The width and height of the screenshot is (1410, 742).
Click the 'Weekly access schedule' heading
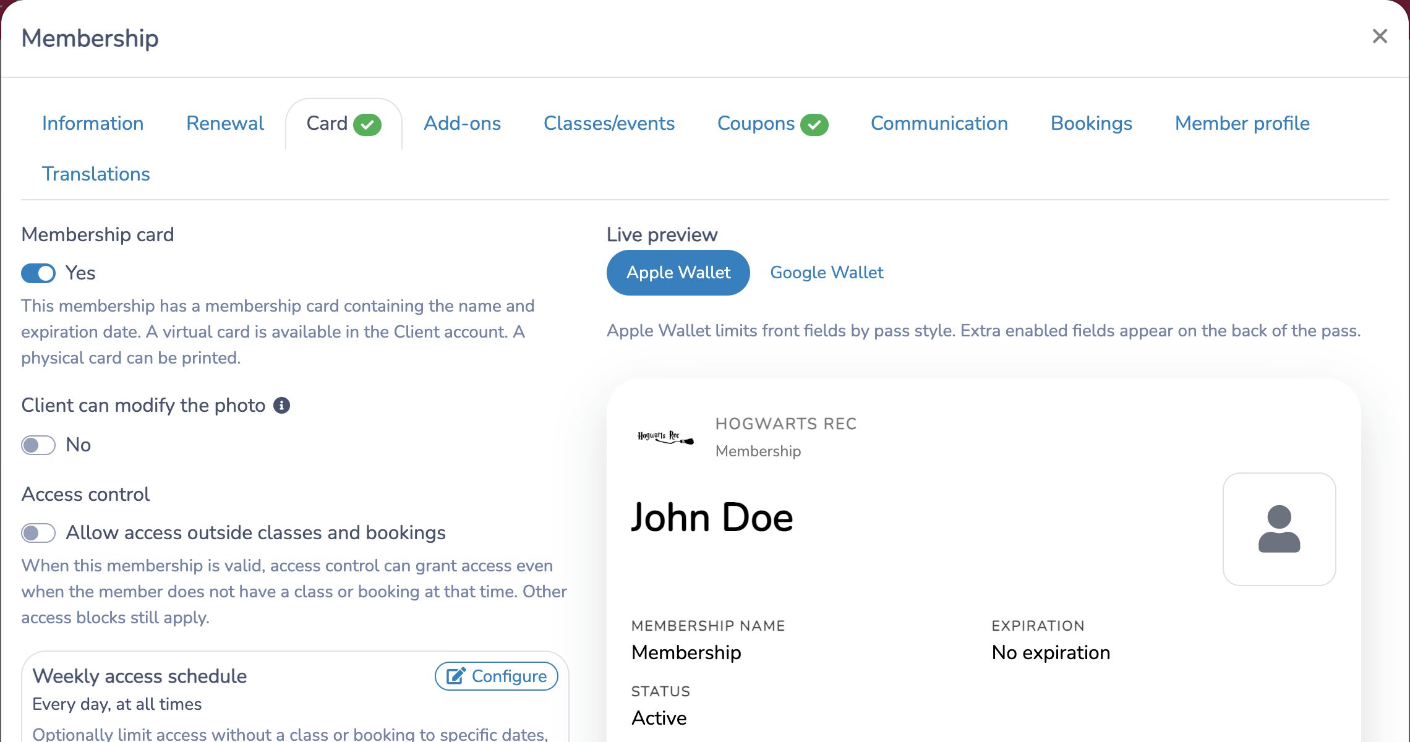[140, 676]
